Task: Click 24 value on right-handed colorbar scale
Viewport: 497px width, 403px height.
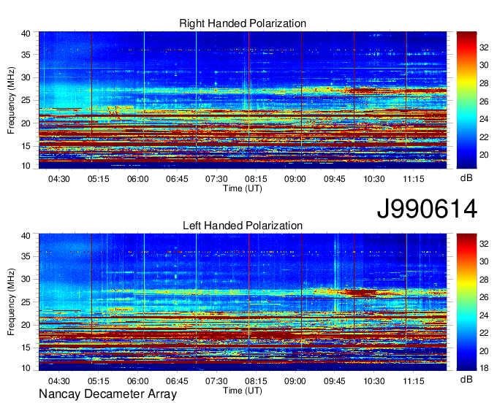Action: point(484,119)
